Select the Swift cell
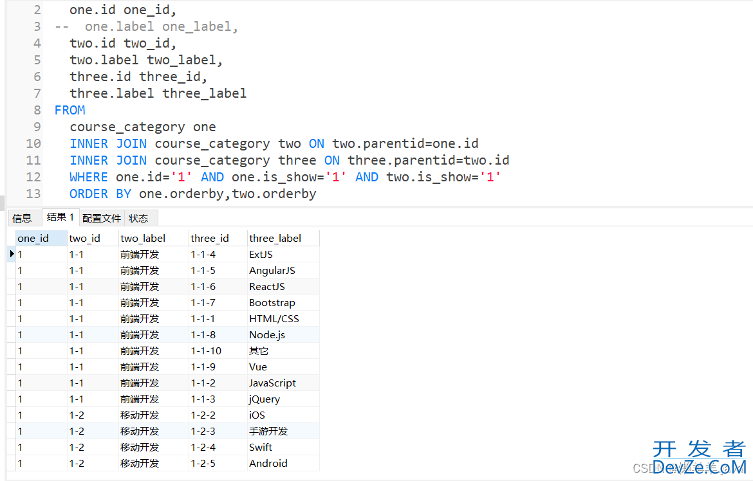The image size is (753, 481). click(x=283, y=448)
